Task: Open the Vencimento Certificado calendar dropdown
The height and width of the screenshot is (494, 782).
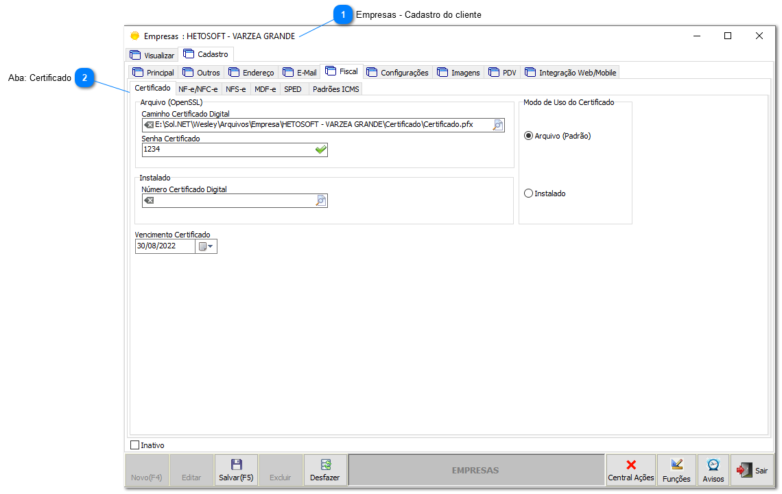Action: 204,246
